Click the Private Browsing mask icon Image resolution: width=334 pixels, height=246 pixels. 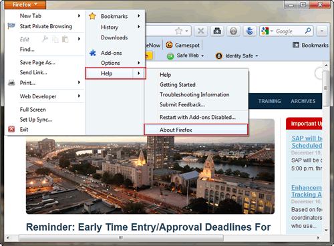tap(11, 26)
